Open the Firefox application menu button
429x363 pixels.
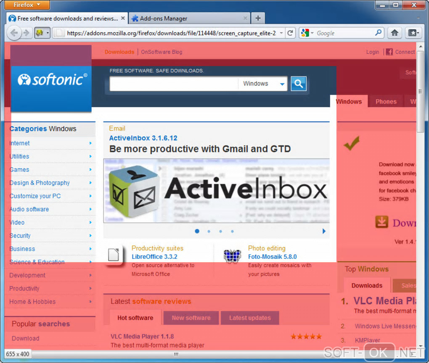[x=27, y=5]
